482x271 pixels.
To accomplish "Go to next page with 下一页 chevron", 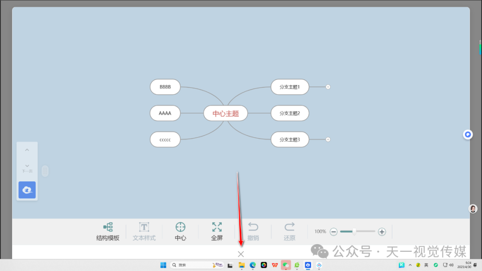I will (x=27, y=166).
